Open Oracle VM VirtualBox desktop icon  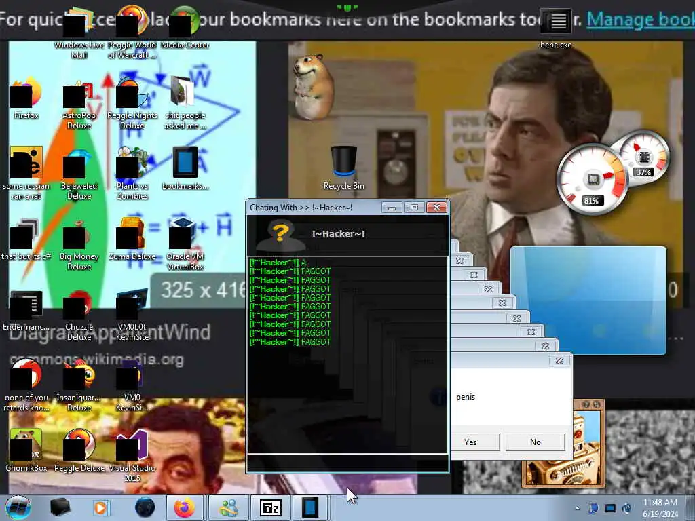[185, 244]
